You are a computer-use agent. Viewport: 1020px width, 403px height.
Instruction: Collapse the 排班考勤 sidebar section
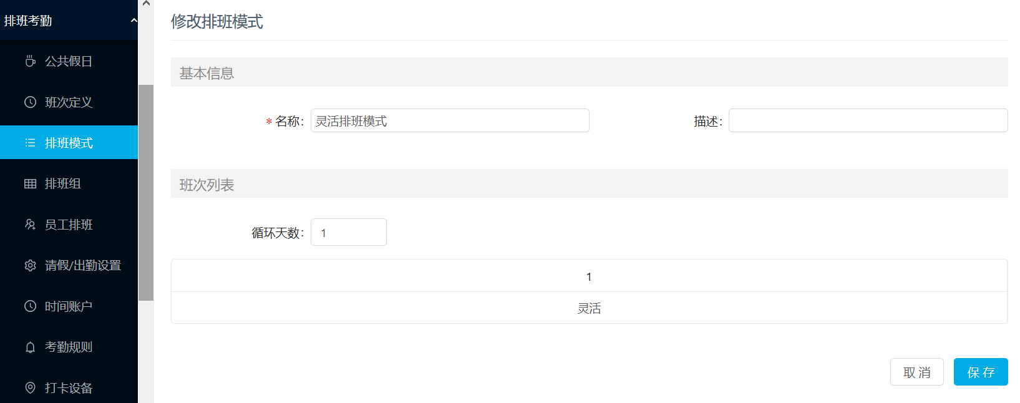134,21
